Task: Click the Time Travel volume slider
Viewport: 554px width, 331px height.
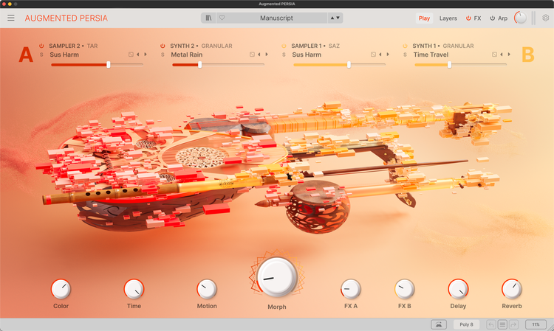Action: [450, 65]
